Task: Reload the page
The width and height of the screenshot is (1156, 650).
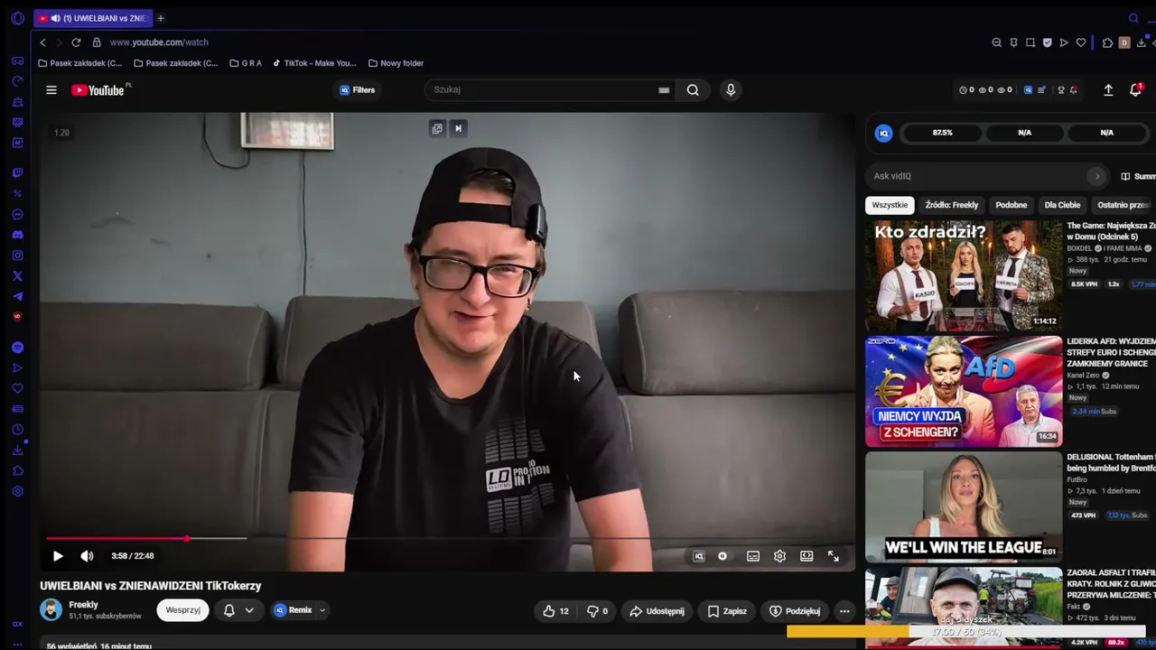Action: click(76, 42)
